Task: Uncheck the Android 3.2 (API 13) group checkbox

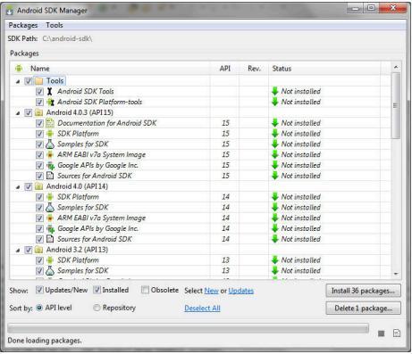Action: coord(28,250)
